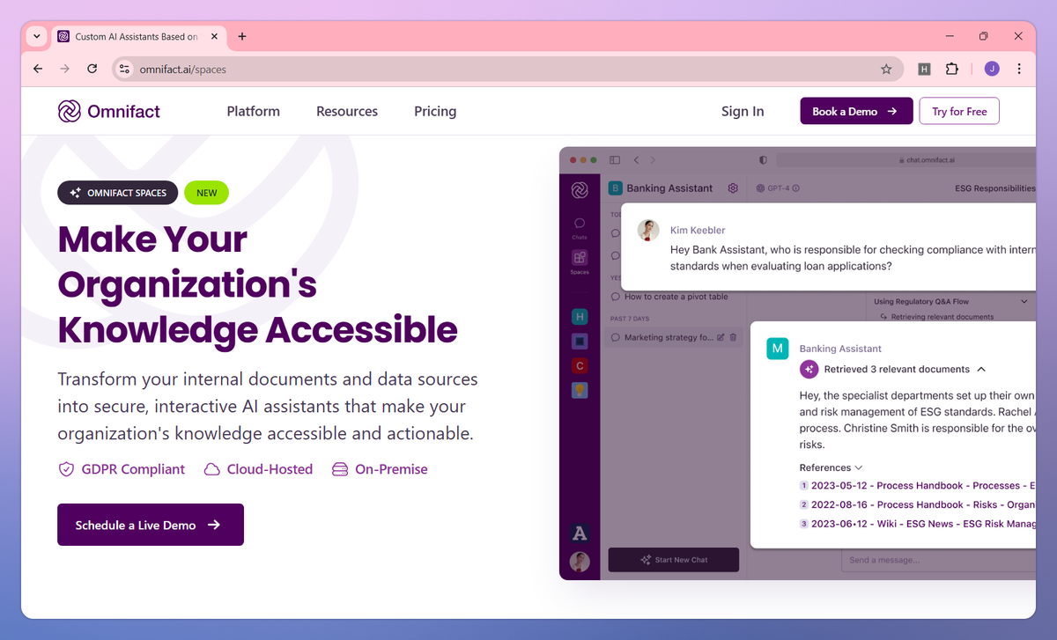Open the browser extensions puzzle icon

coord(952,69)
